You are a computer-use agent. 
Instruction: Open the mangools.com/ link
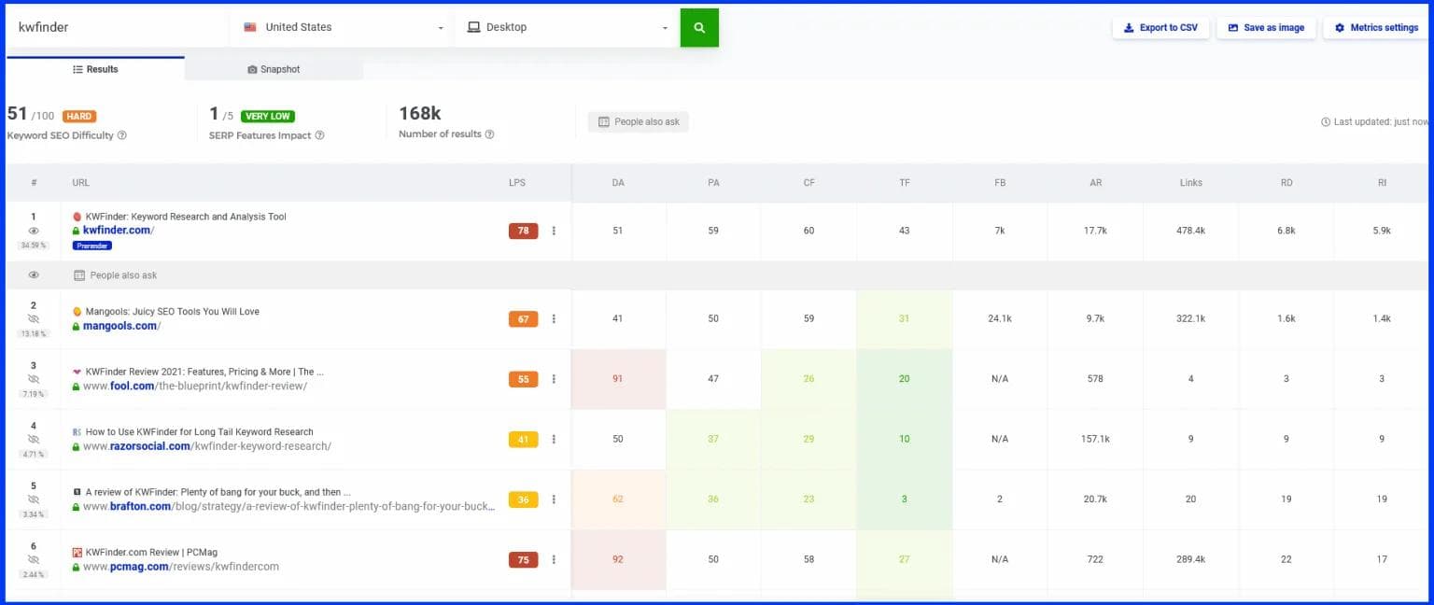point(121,327)
